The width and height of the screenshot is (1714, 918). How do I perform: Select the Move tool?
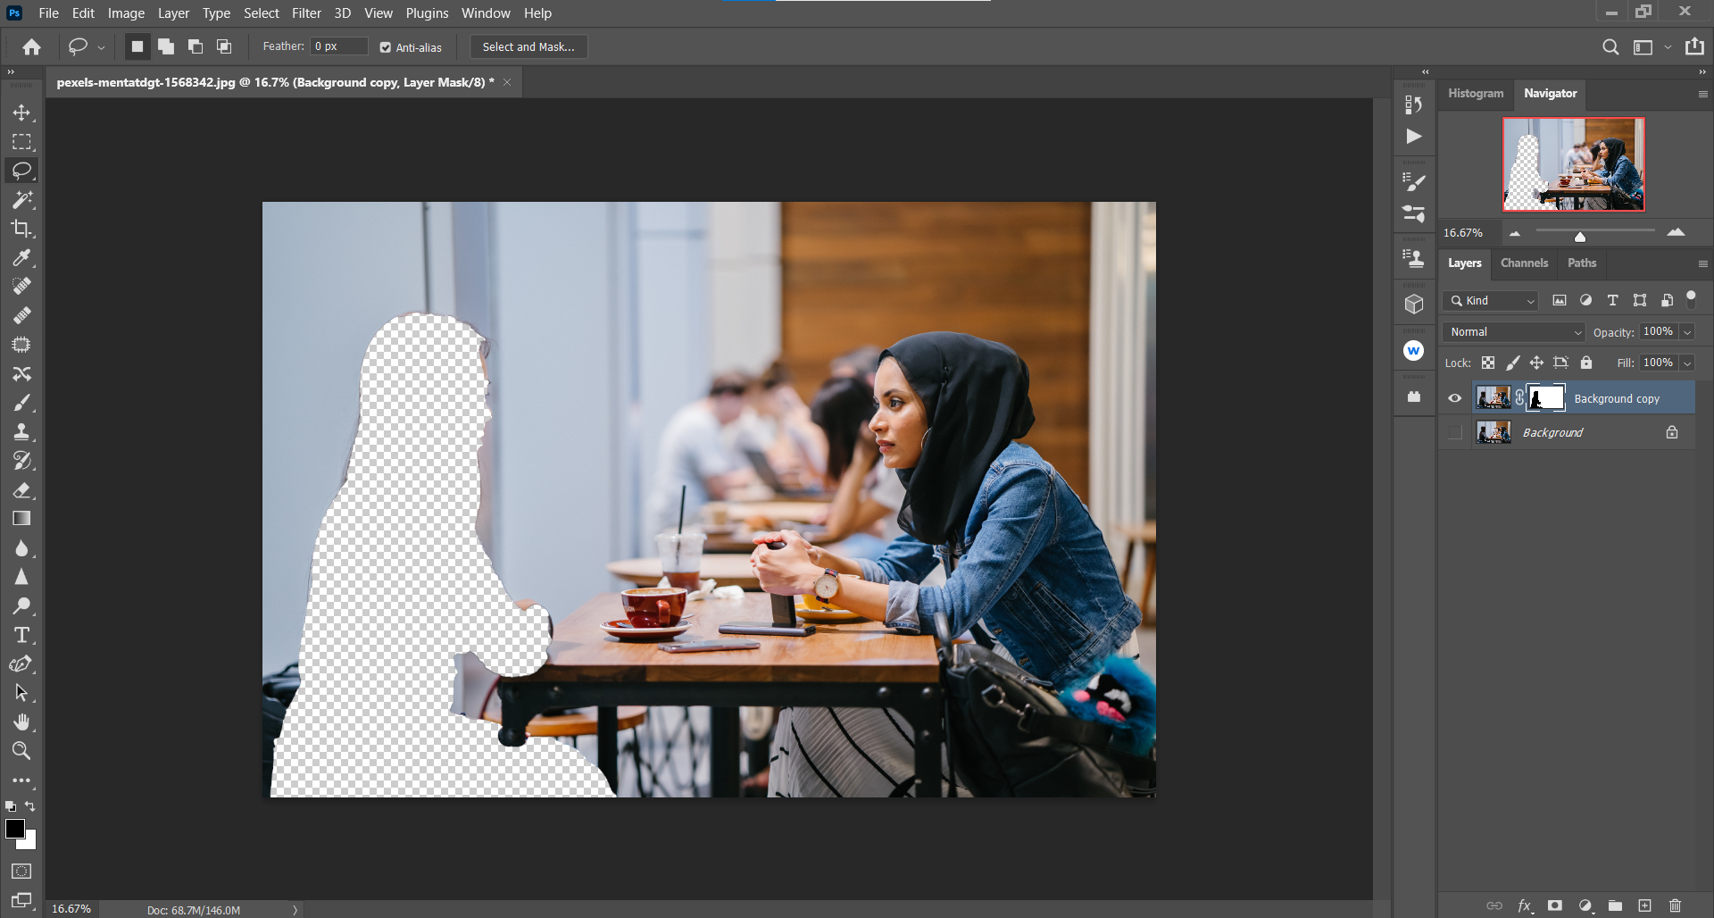[21, 113]
